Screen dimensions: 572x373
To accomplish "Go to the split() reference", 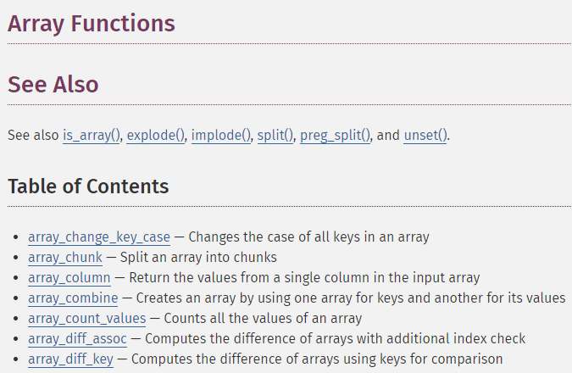I will [x=275, y=136].
